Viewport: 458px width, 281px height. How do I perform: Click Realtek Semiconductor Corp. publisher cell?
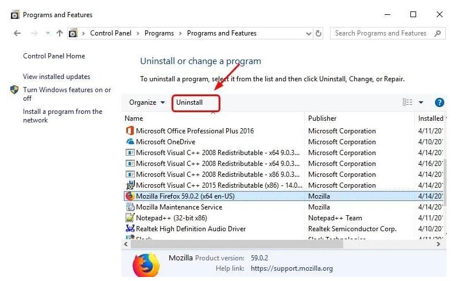[x=352, y=229]
